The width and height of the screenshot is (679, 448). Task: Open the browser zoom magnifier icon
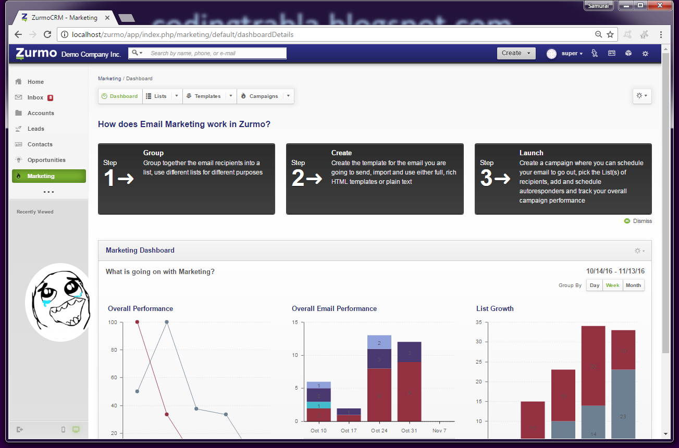[x=599, y=35]
